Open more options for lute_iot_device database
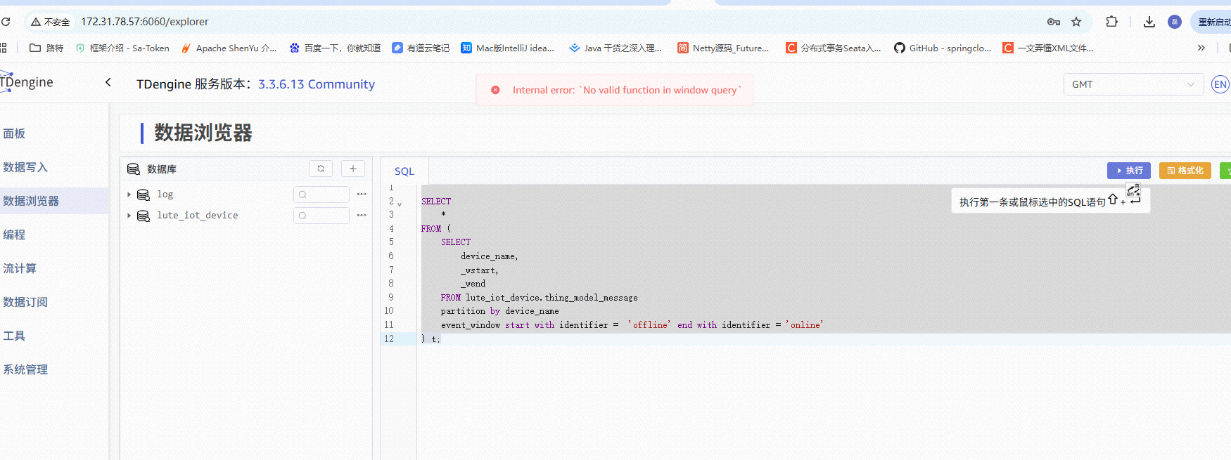Image resolution: width=1231 pixels, height=460 pixels. 362,216
